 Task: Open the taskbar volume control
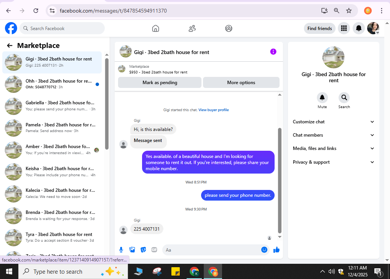pyautogui.click(x=332, y=271)
